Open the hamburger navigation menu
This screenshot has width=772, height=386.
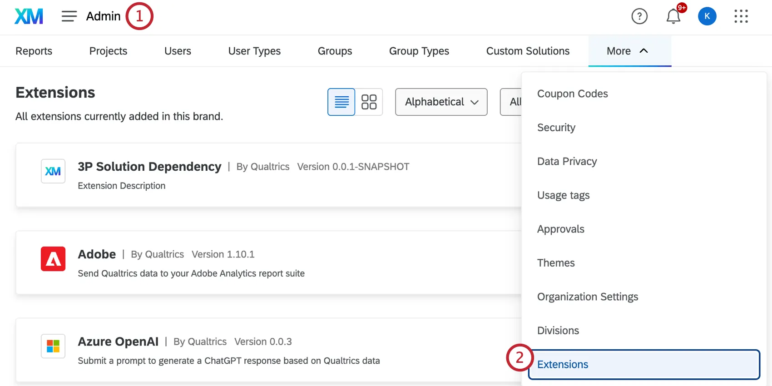(69, 16)
